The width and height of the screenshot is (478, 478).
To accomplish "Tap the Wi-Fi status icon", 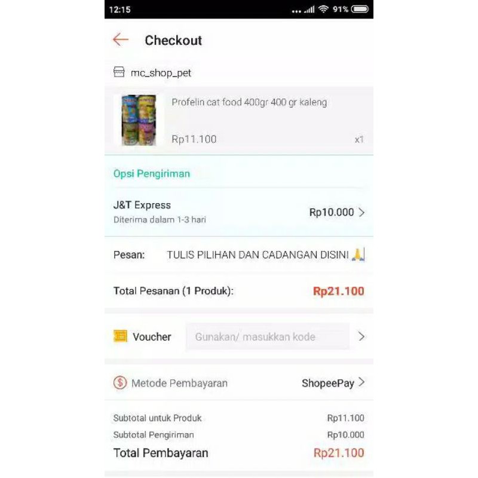I will (323, 9).
